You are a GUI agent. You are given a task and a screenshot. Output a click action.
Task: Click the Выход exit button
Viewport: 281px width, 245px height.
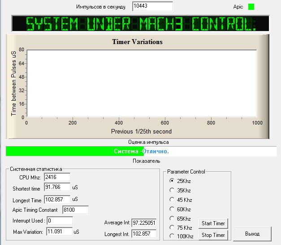(252, 234)
